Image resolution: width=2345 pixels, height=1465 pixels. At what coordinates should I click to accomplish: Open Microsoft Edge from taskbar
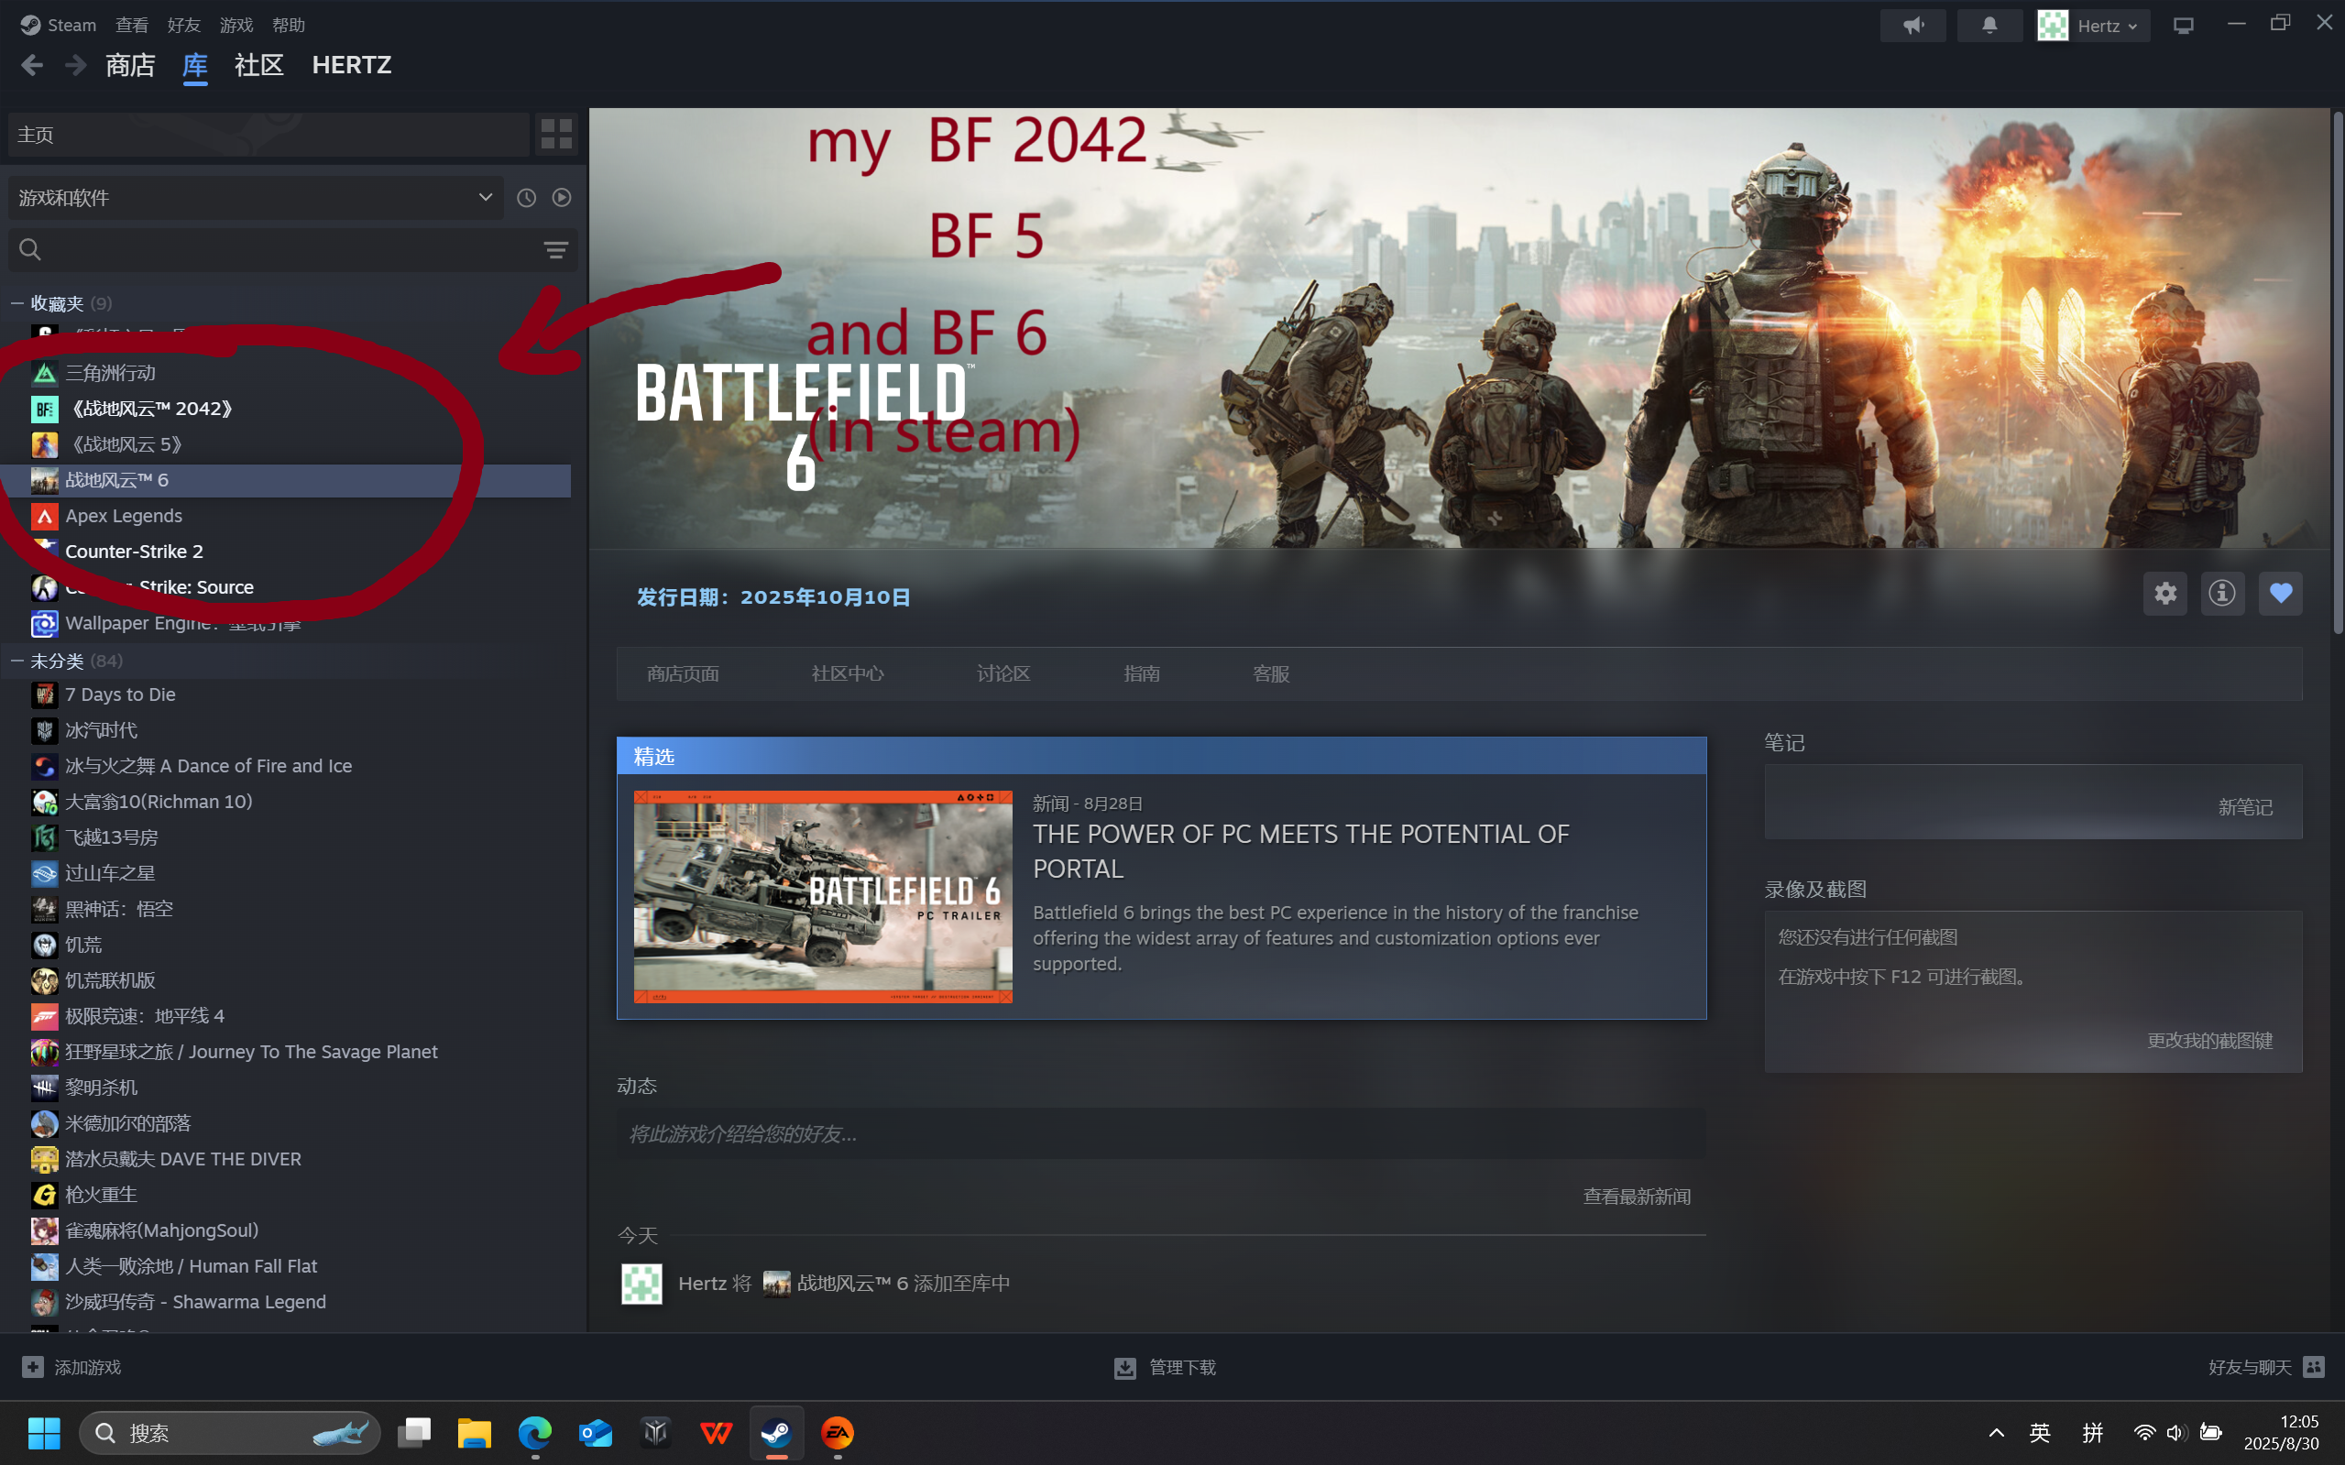tap(535, 1432)
